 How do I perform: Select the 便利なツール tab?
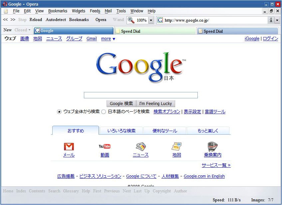165,131
